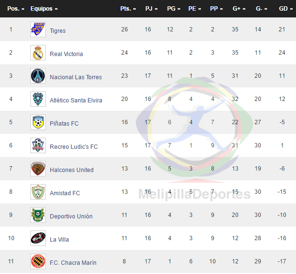The width and height of the screenshot is (296, 274).
Task: Open the La Villa team logo
Action: (38, 238)
